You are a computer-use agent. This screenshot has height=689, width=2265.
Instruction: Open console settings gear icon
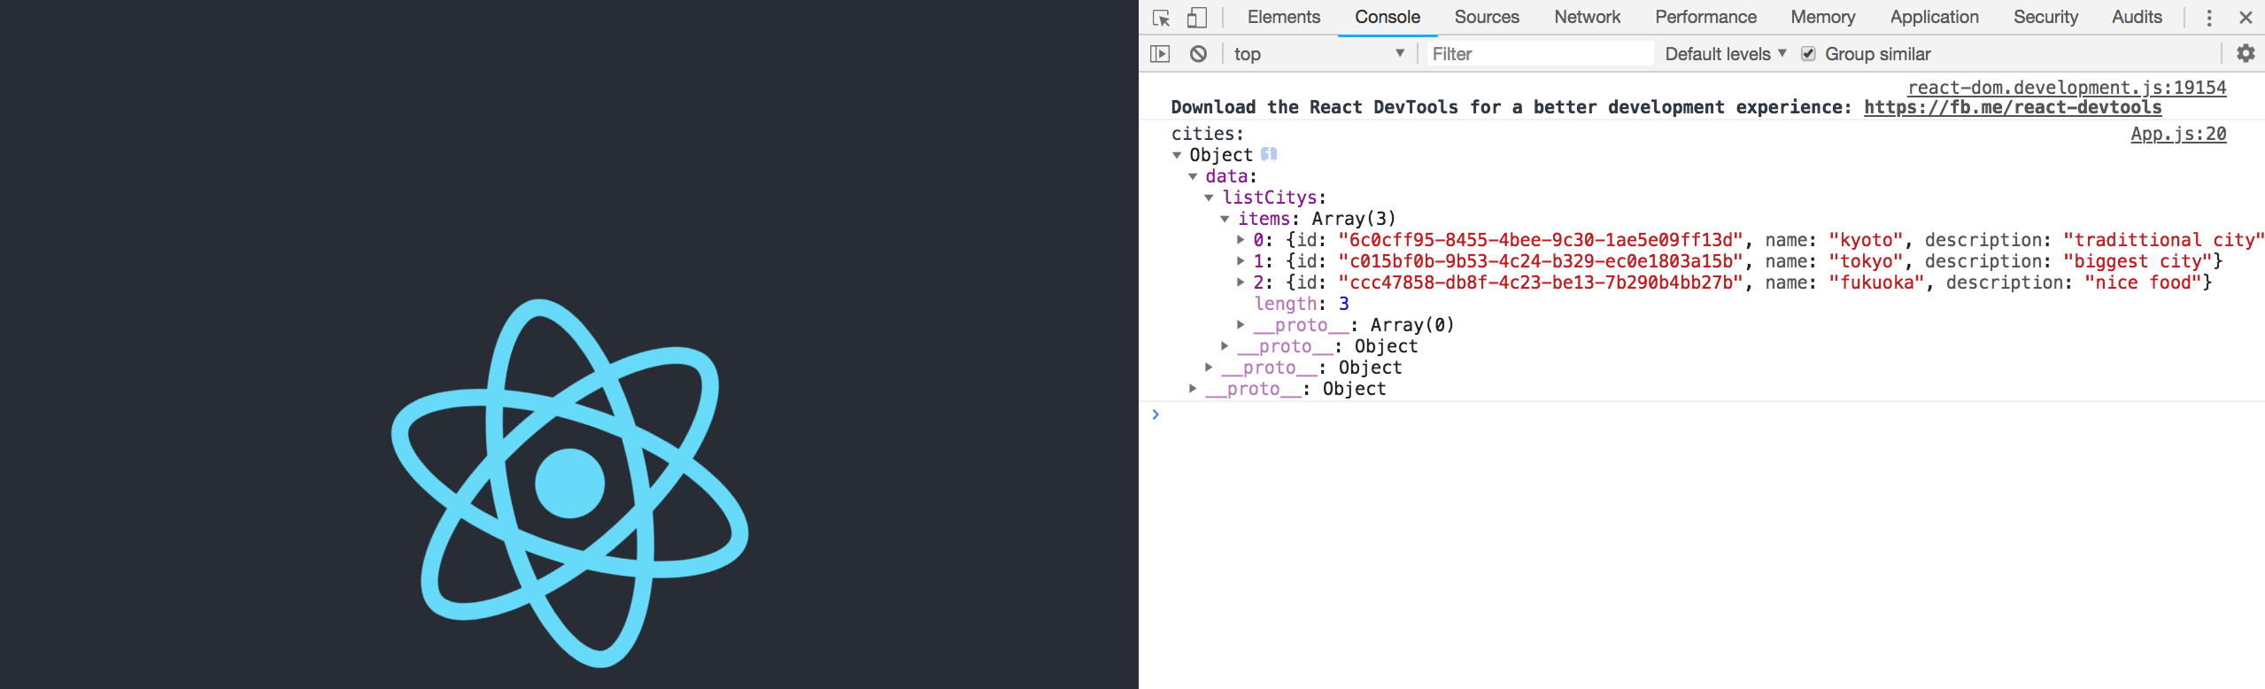coord(2245,54)
